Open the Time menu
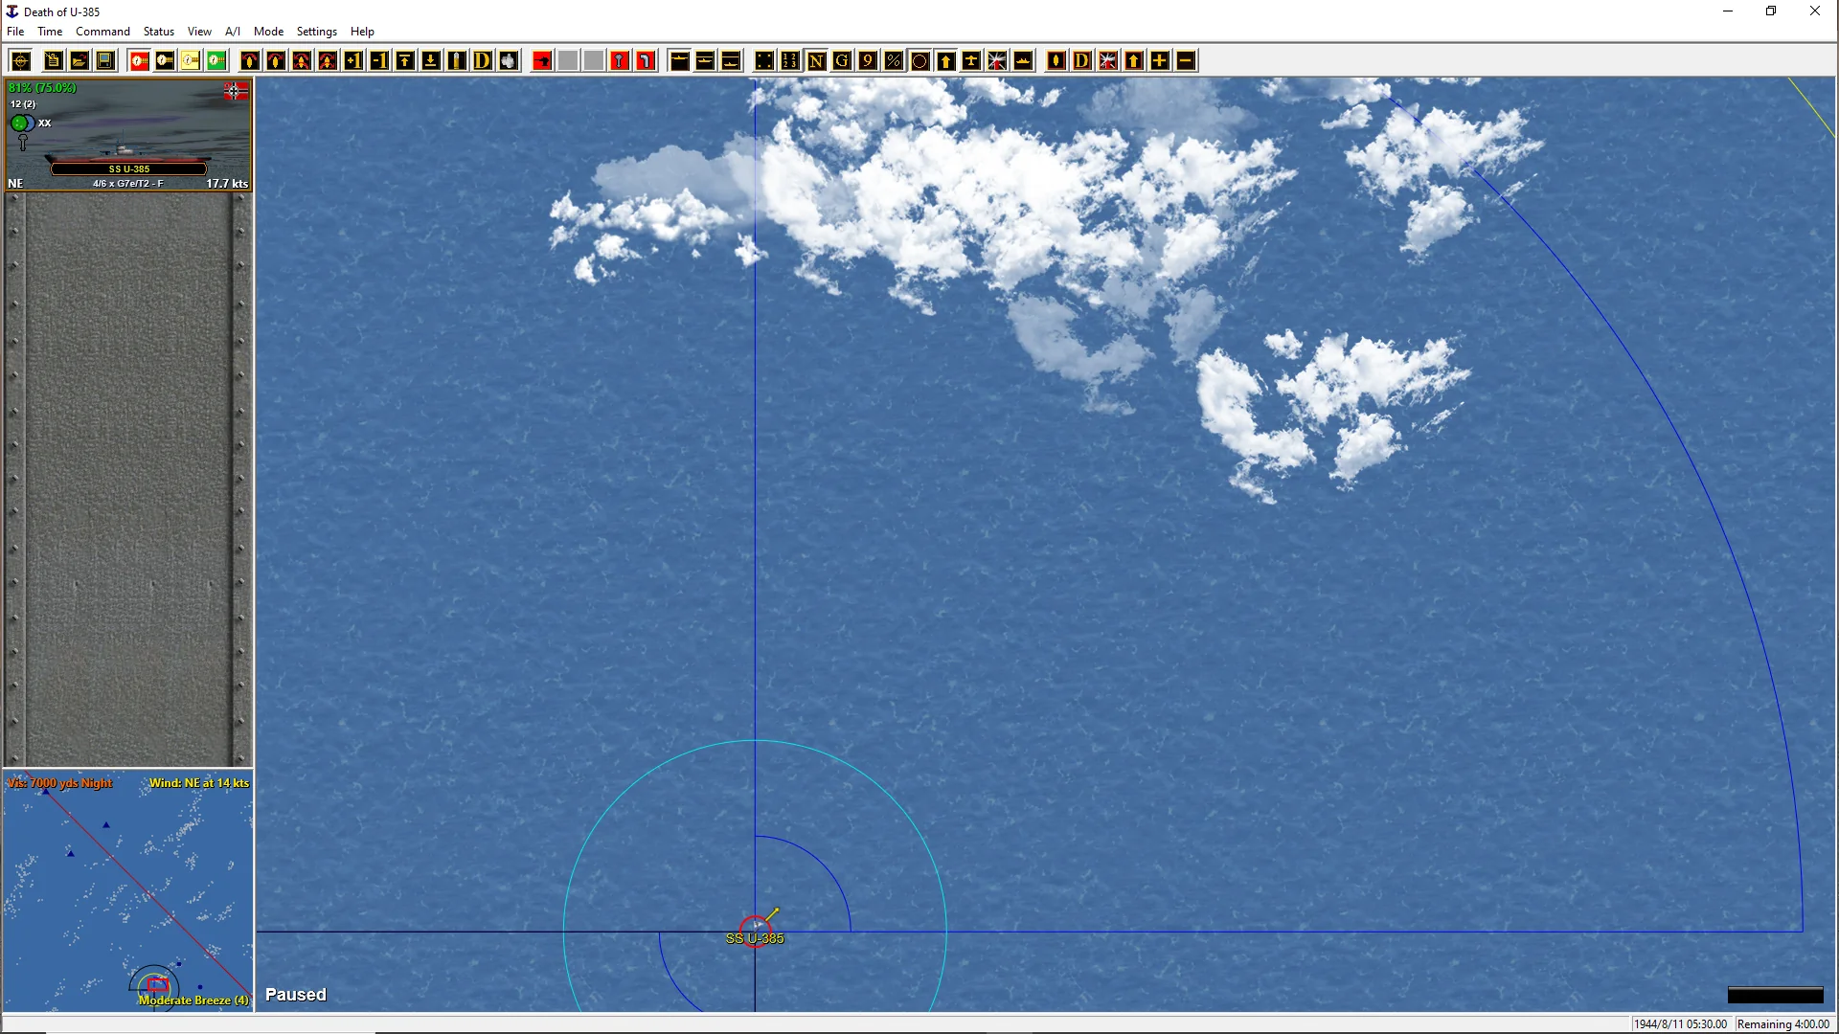The height and width of the screenshot is (1034, 1839). click(50, 32)
